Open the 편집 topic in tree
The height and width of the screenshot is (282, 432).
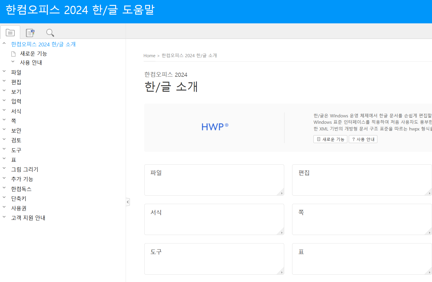[x=16, y=82]
